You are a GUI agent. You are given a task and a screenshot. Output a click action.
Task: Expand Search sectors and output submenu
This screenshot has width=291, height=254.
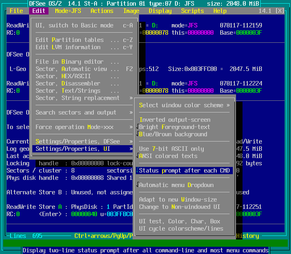click(84, 112)
